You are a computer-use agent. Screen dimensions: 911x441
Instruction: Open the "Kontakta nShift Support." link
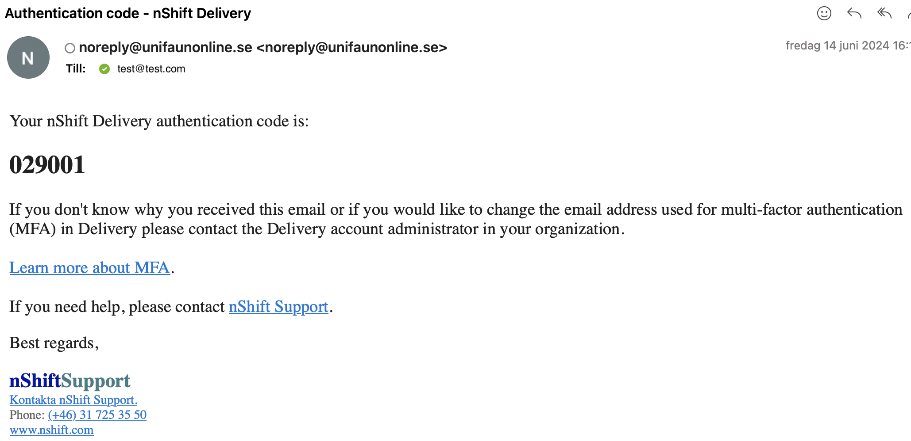pyautogui.click(x=73, y=400)
